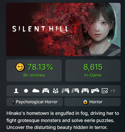This screenshot has height=132, width=125.
Task: Click the smirking rating emoji
Action: point(20,67)
